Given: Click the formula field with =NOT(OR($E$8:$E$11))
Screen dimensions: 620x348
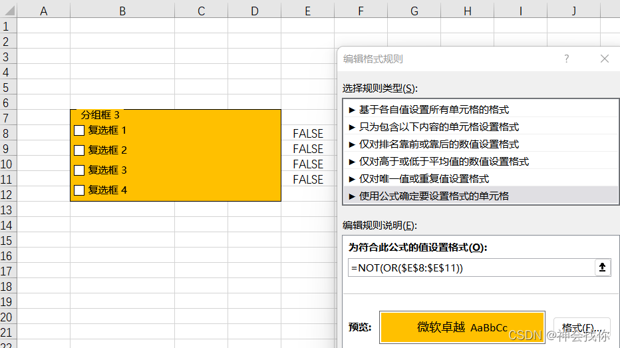Looking at the screenshot, I should click(x=472, y=267).
